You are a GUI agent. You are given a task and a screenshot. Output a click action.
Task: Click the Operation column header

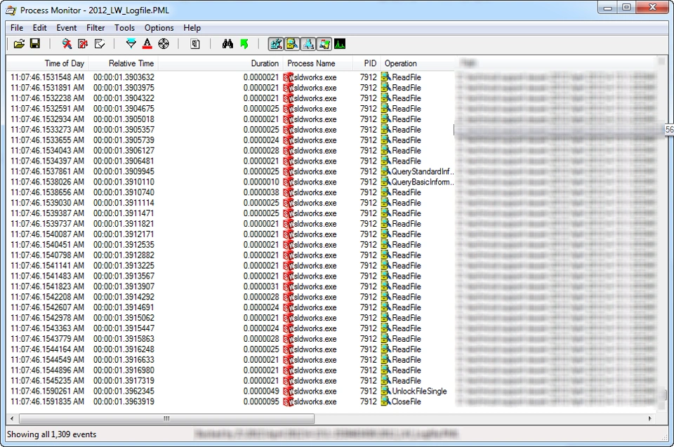(x=417, y=63)
